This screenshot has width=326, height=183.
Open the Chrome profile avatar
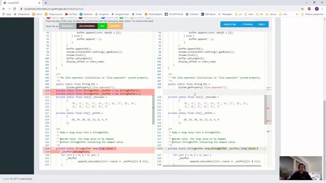[317, 9]
